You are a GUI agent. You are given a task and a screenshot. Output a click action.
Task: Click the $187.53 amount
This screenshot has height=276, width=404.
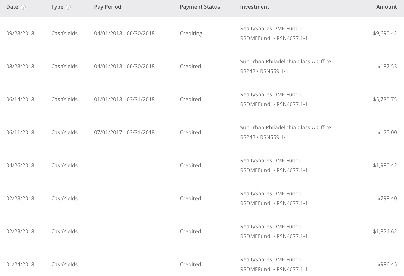click(387, 67)
